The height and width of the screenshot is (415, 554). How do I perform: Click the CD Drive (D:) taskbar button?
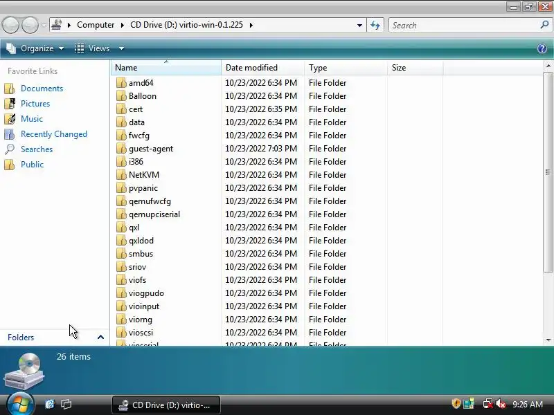click(x=166, y=405)
